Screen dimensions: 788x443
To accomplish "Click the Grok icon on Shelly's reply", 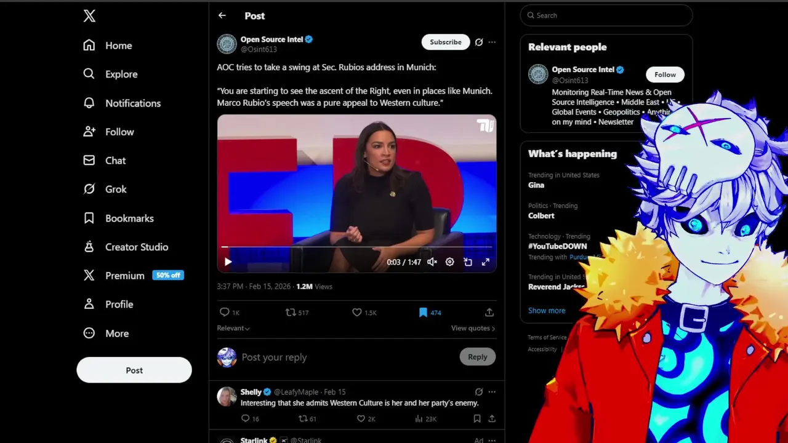I will point(479,391).
